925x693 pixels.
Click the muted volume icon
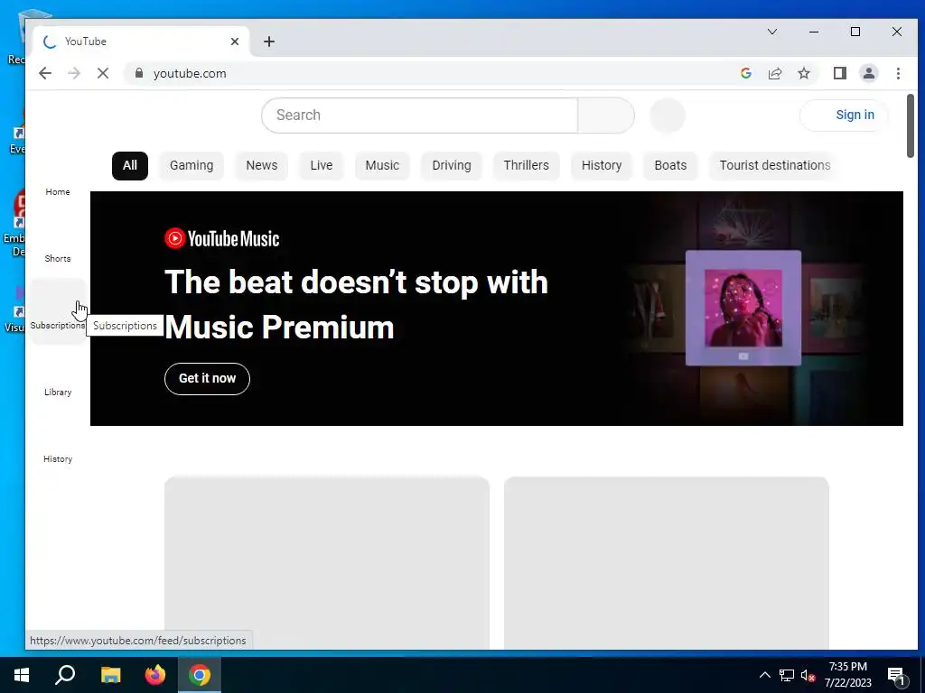click(x=808, y=675)
